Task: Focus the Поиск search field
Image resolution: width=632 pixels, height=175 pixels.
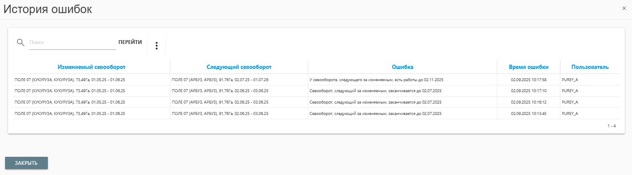Action: pos(72,43)
